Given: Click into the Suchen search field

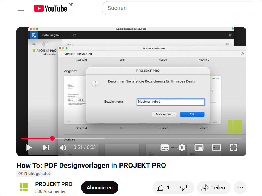Looking at the screenshot, I should click(x=177, y=8).
